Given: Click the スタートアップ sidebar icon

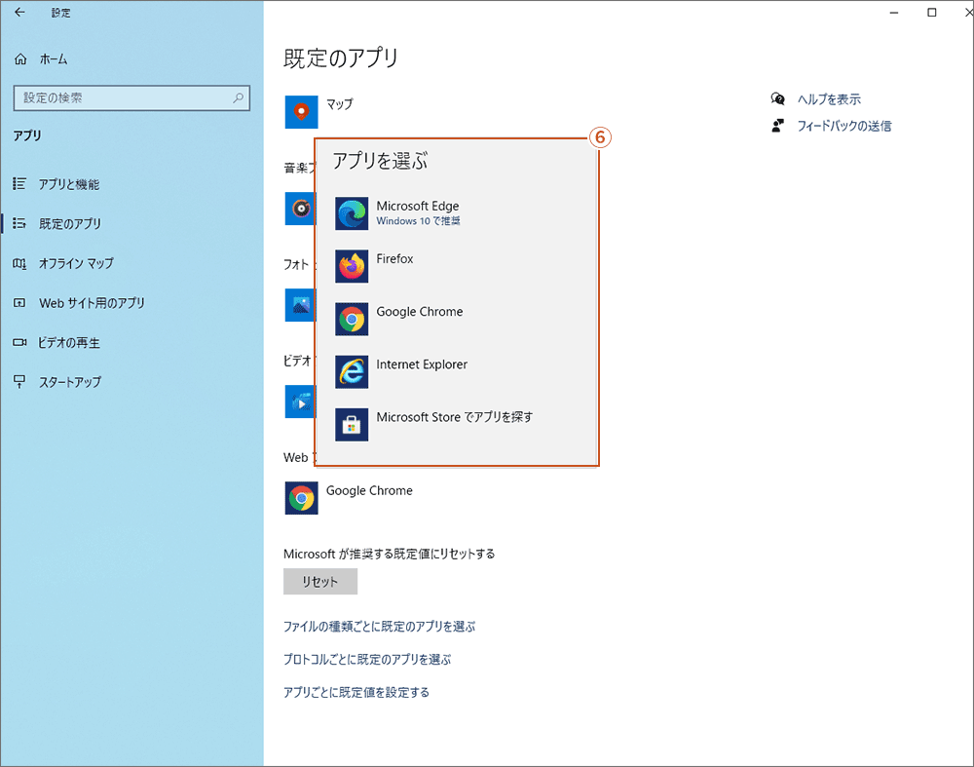Looking at the screenshot, I should [19, 382].
